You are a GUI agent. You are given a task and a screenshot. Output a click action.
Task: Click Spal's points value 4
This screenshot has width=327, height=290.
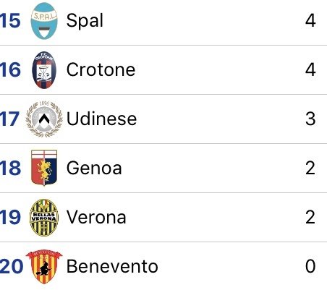click(x=310, y=21)
